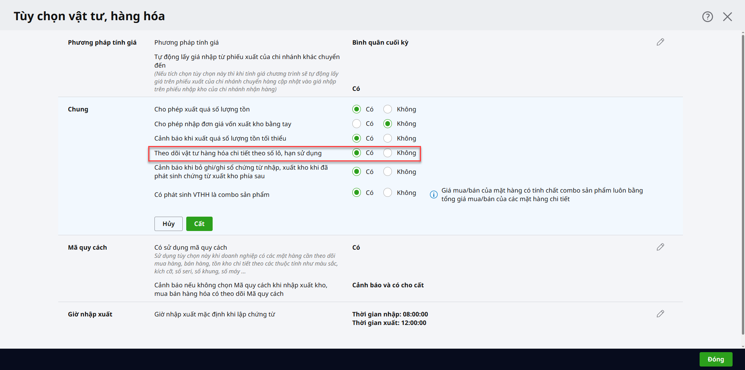Click pencil icon for Mã quy cách
The image size is (745, 370).
point(660,247)
